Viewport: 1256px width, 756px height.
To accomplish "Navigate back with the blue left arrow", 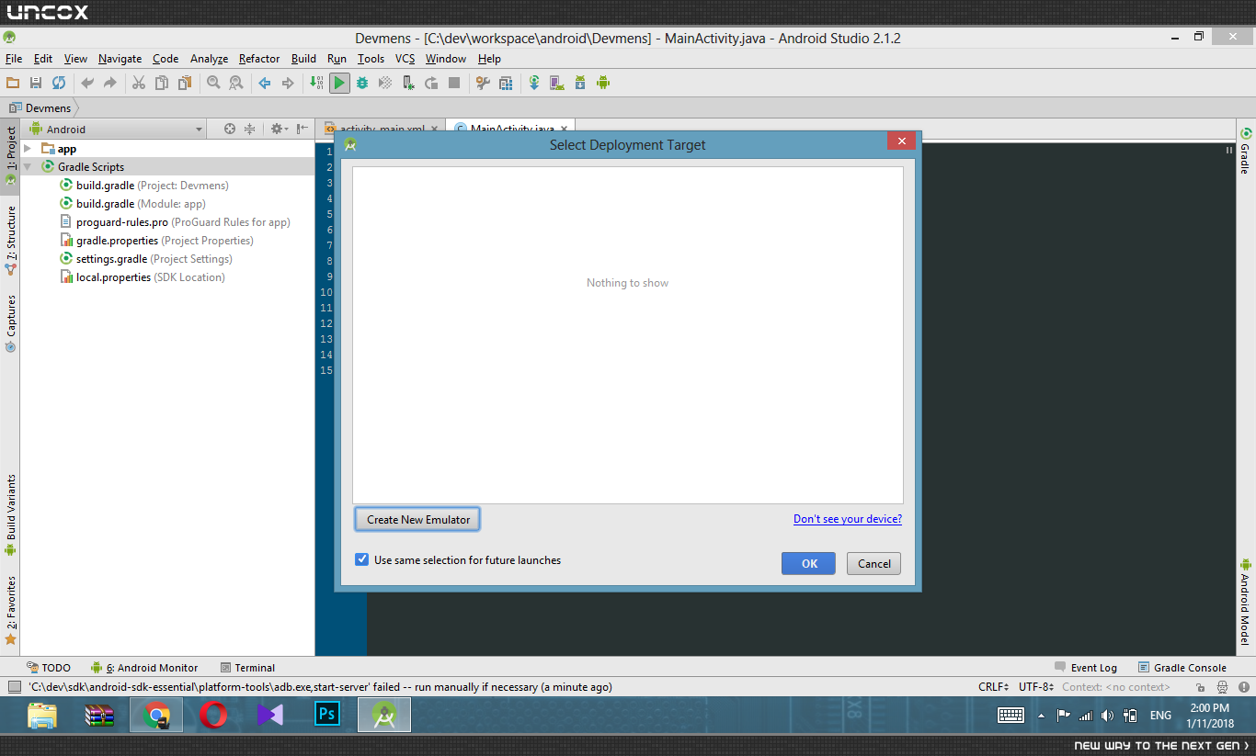I will pos(265,83).
